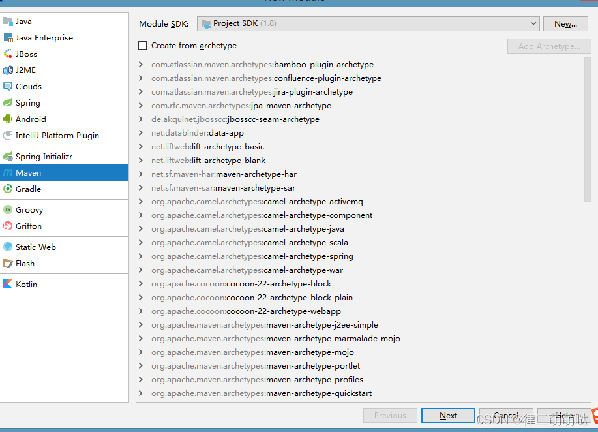Click the IntelliJ Platform Plugin icon

tap(8, 136)
